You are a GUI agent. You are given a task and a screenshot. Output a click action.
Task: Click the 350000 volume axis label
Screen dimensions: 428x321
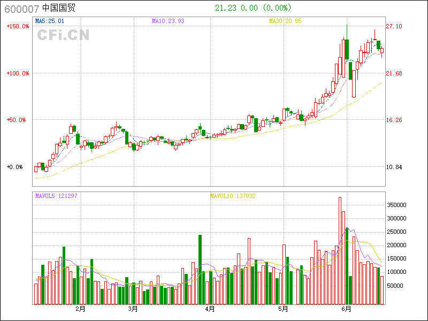(398, 205)
